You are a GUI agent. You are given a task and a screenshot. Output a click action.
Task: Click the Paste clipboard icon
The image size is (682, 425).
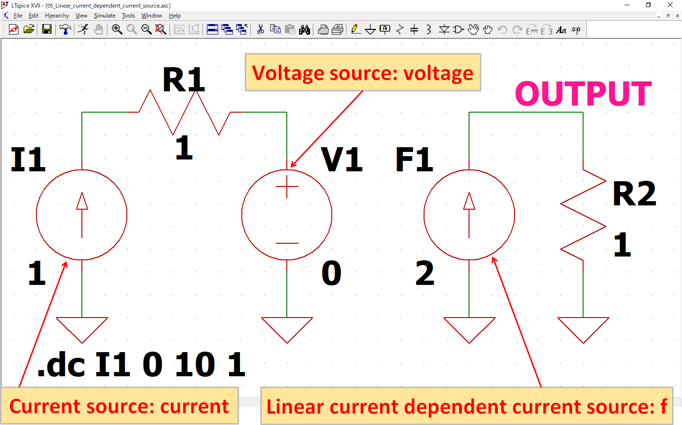coord(290,29)
